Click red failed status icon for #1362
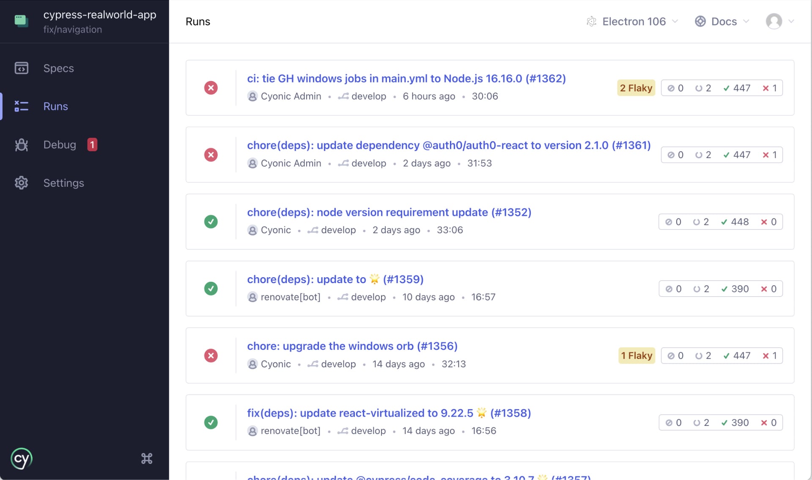 (x=211, y=88)
